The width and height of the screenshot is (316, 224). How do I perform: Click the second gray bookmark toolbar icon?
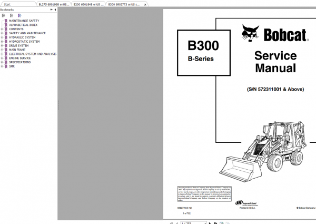pos(12,15)
